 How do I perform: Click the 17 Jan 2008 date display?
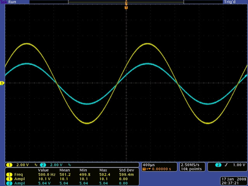coord(233,179)
